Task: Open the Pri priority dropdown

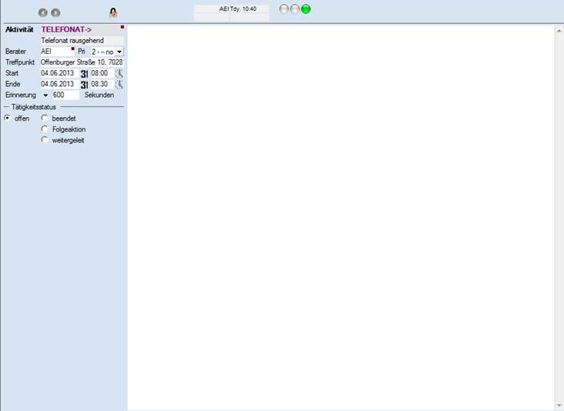Action: coord(119,52)
